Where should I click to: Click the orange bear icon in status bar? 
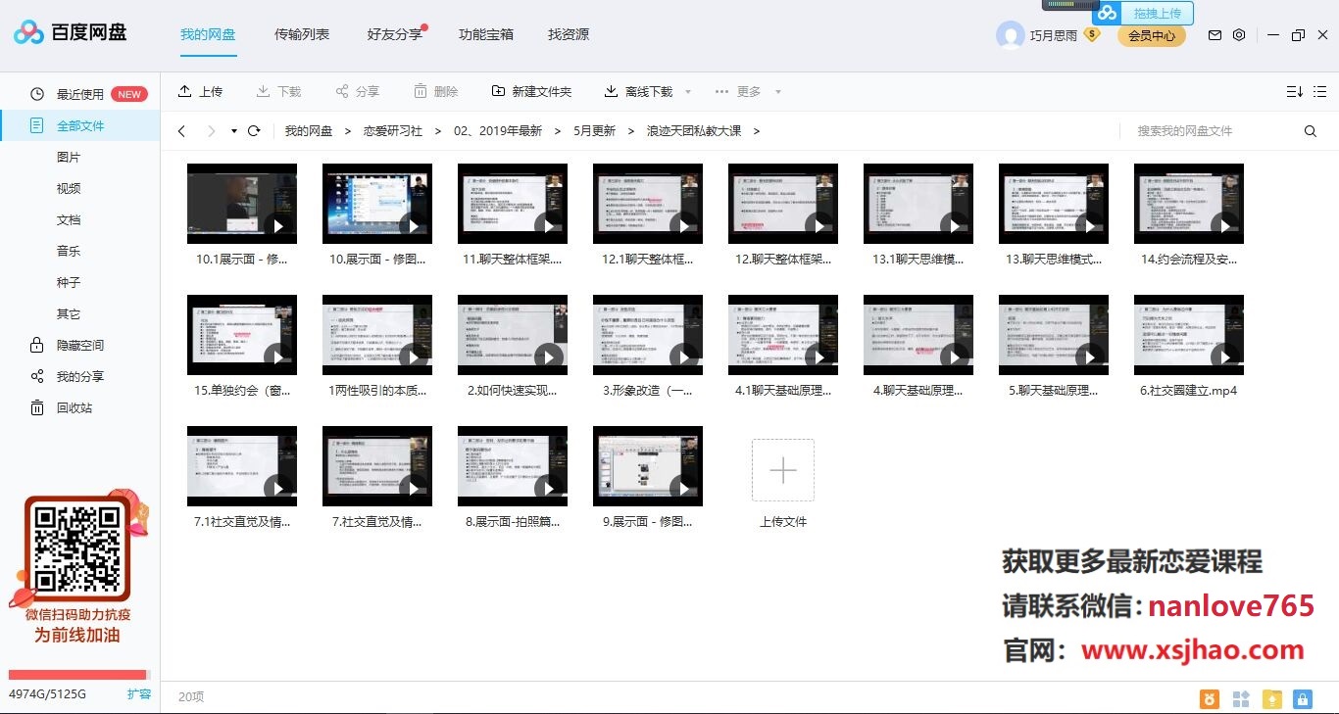coord(1211,699)
